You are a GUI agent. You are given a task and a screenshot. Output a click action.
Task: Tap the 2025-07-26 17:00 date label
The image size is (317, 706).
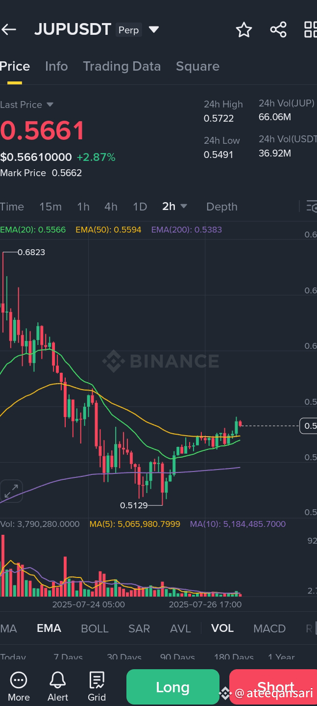205,604
